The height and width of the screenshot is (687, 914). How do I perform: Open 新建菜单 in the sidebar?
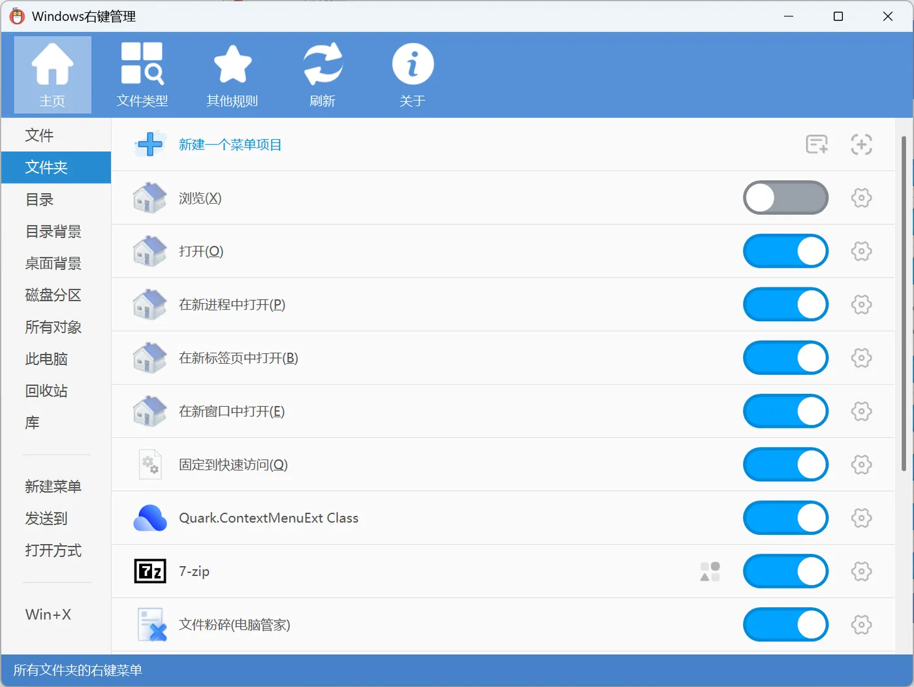click(56, 487)
